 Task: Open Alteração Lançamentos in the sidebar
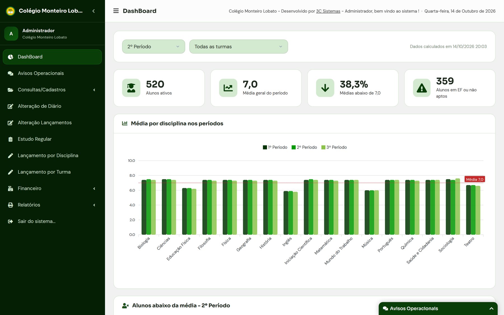pos(52,123)
